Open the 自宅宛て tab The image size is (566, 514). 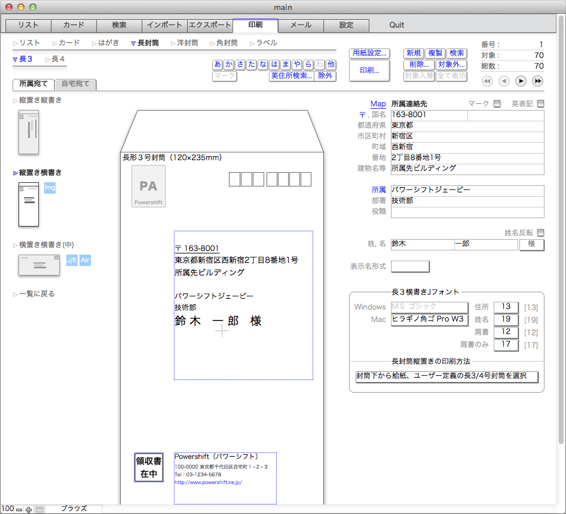75,84
